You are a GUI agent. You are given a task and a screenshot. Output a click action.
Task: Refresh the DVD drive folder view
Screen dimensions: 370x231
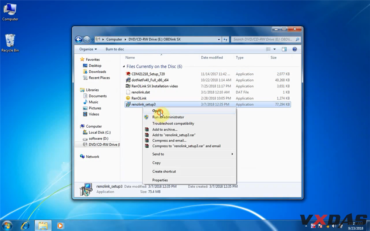coord(225,40)
